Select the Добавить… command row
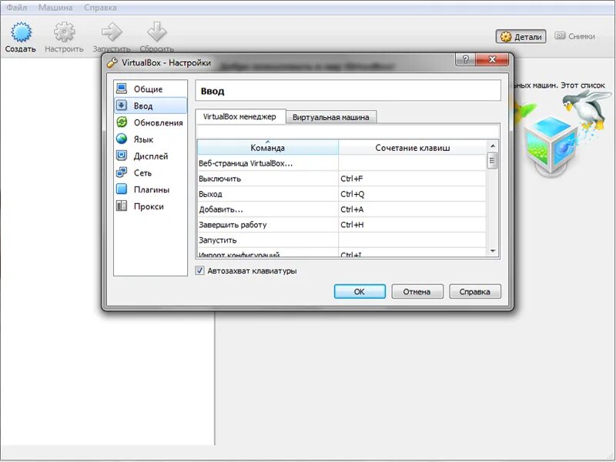616x462 pixels. pos(342,209)
